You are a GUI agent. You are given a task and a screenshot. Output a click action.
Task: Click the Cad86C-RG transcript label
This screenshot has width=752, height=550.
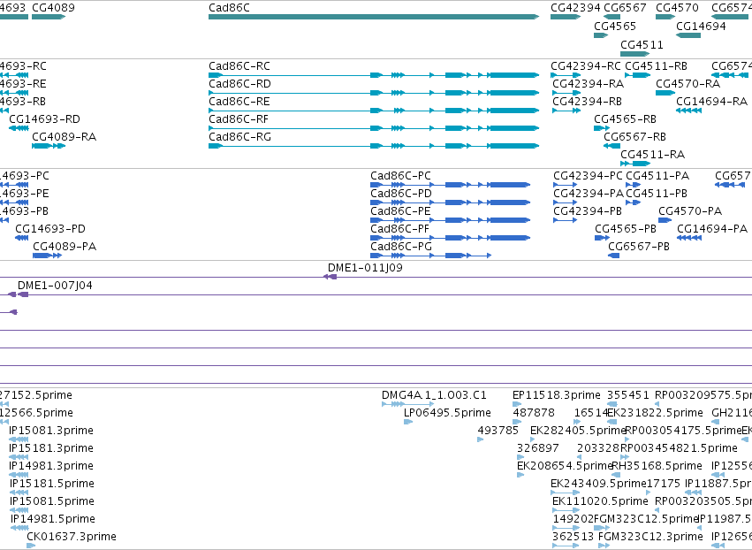239,137
